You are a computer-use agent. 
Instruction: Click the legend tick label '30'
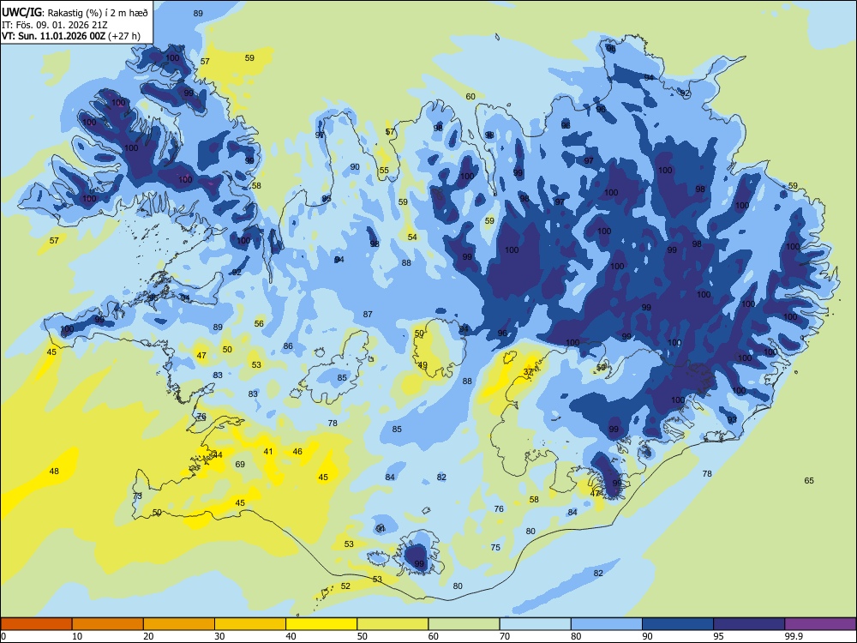(219, 636)
